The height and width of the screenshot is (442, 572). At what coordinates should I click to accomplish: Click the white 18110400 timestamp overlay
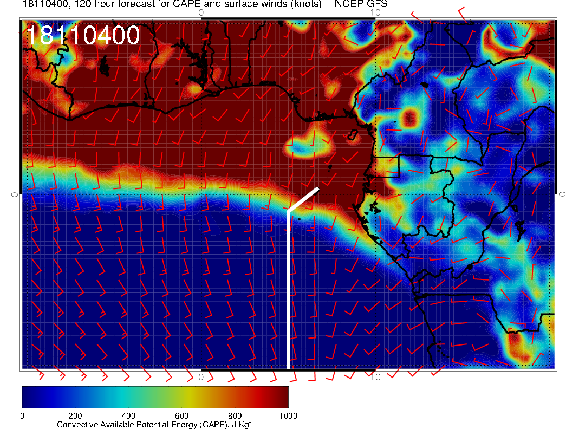[83, 36]
